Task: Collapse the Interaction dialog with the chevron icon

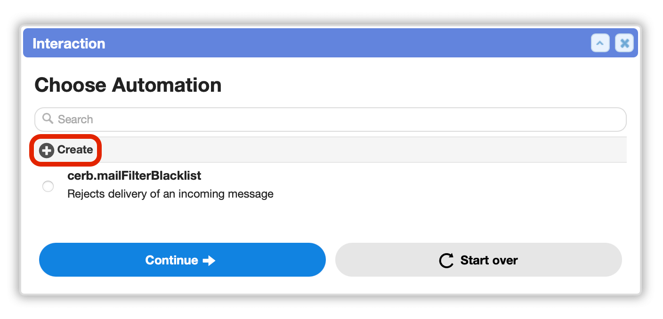Action: click(x=600, y=43)
